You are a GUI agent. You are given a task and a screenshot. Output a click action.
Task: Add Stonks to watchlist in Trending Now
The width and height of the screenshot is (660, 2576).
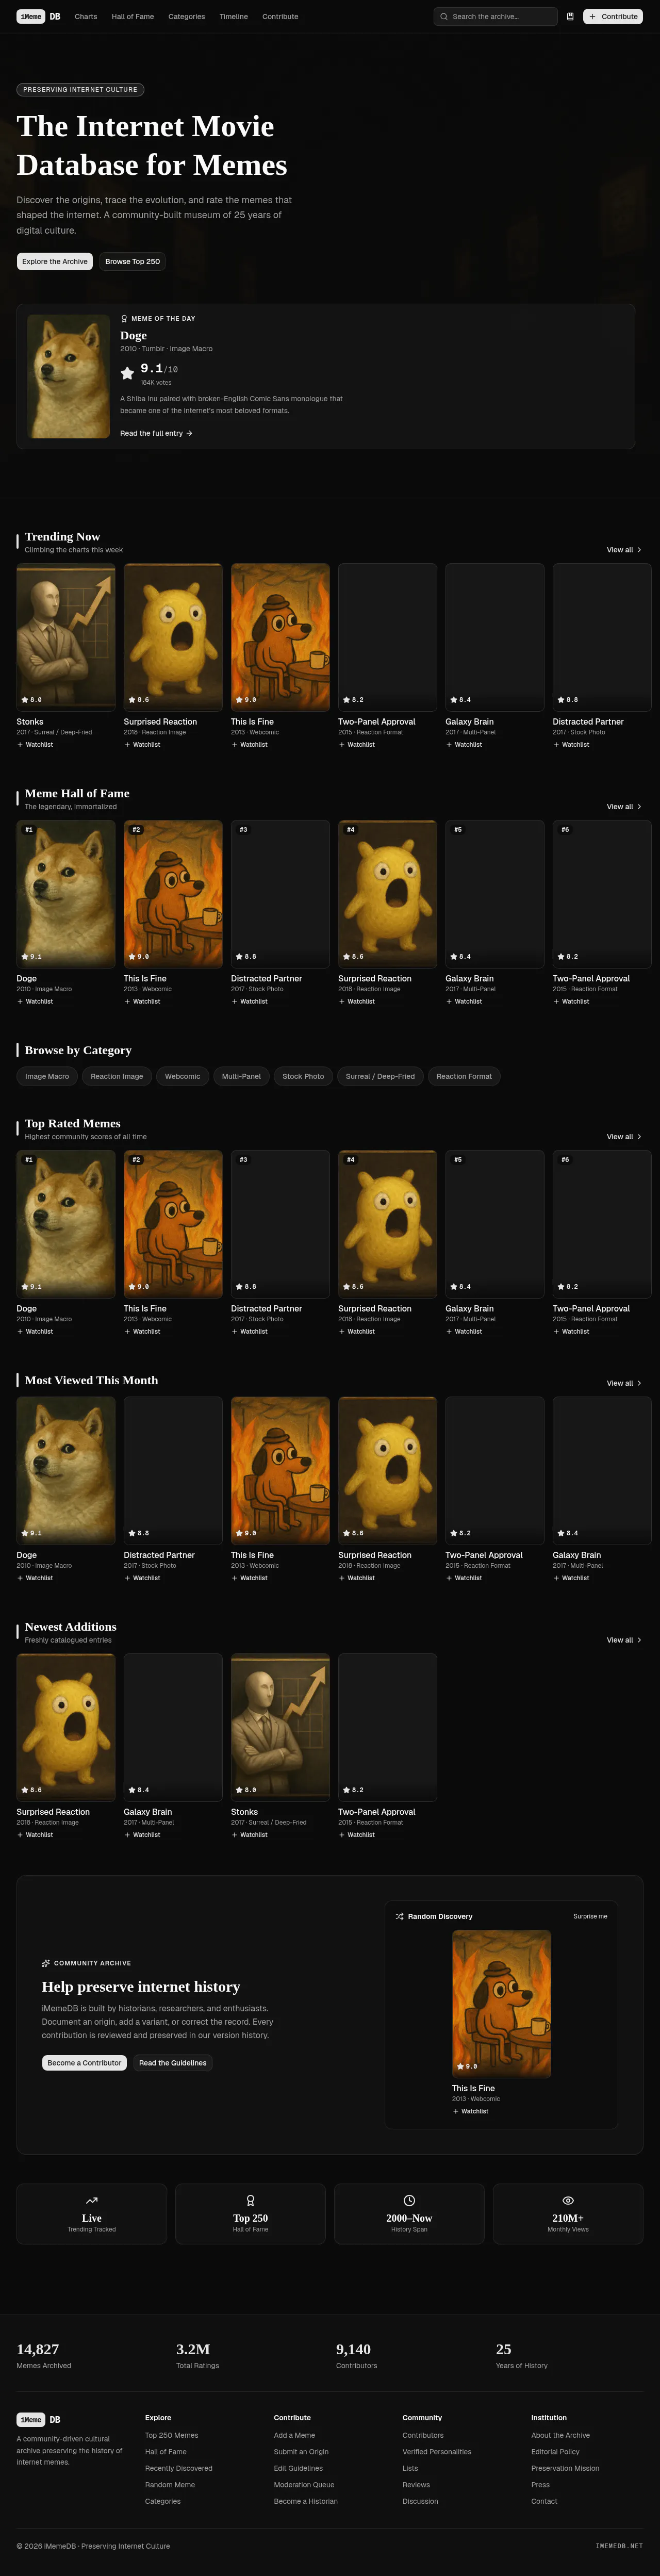click(35, 745)
